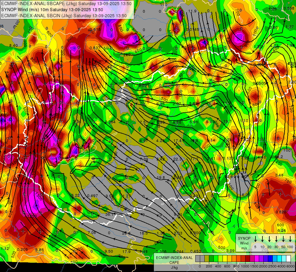This screenshot has width=296, height=272.
Task: Select the pink 1500 J/kg legend swatch
Action: tap(252, 259)
